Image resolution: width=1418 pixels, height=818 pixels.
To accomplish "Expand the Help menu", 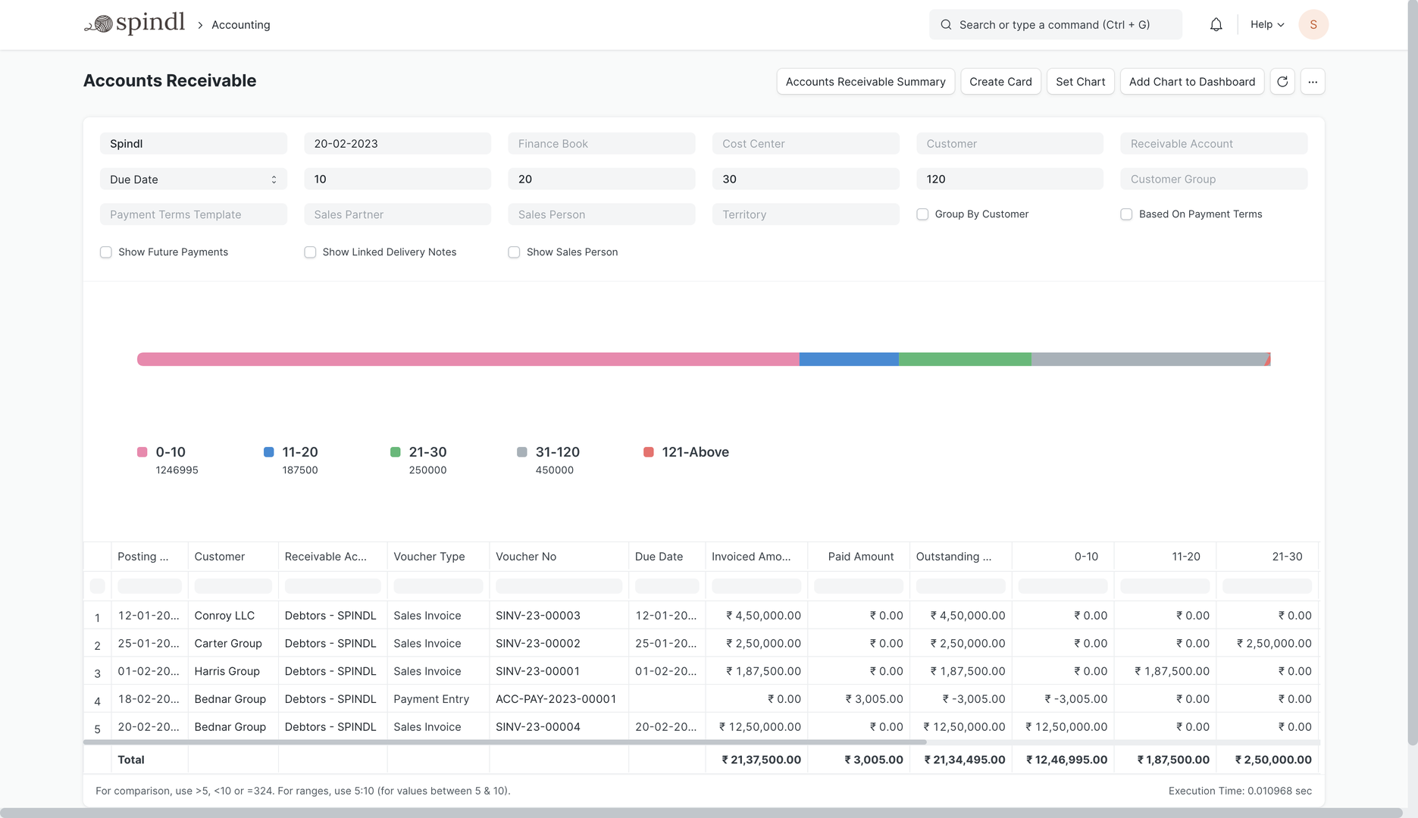I will 1267,24.
